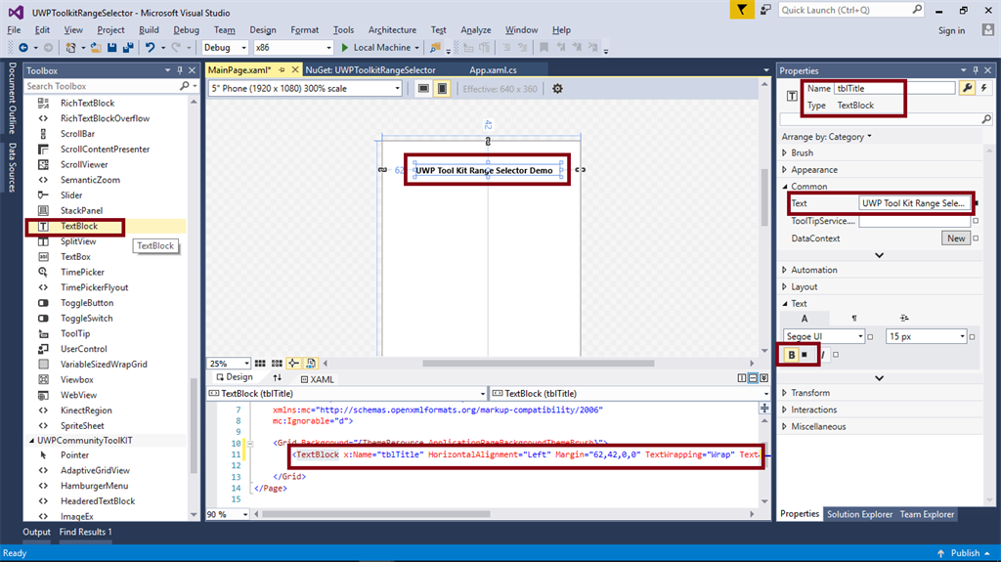Image resolution: width=1001 pixels, height=562 pixels.
Task: Click the Italic button in Text properties
Action: click(823, 355)
